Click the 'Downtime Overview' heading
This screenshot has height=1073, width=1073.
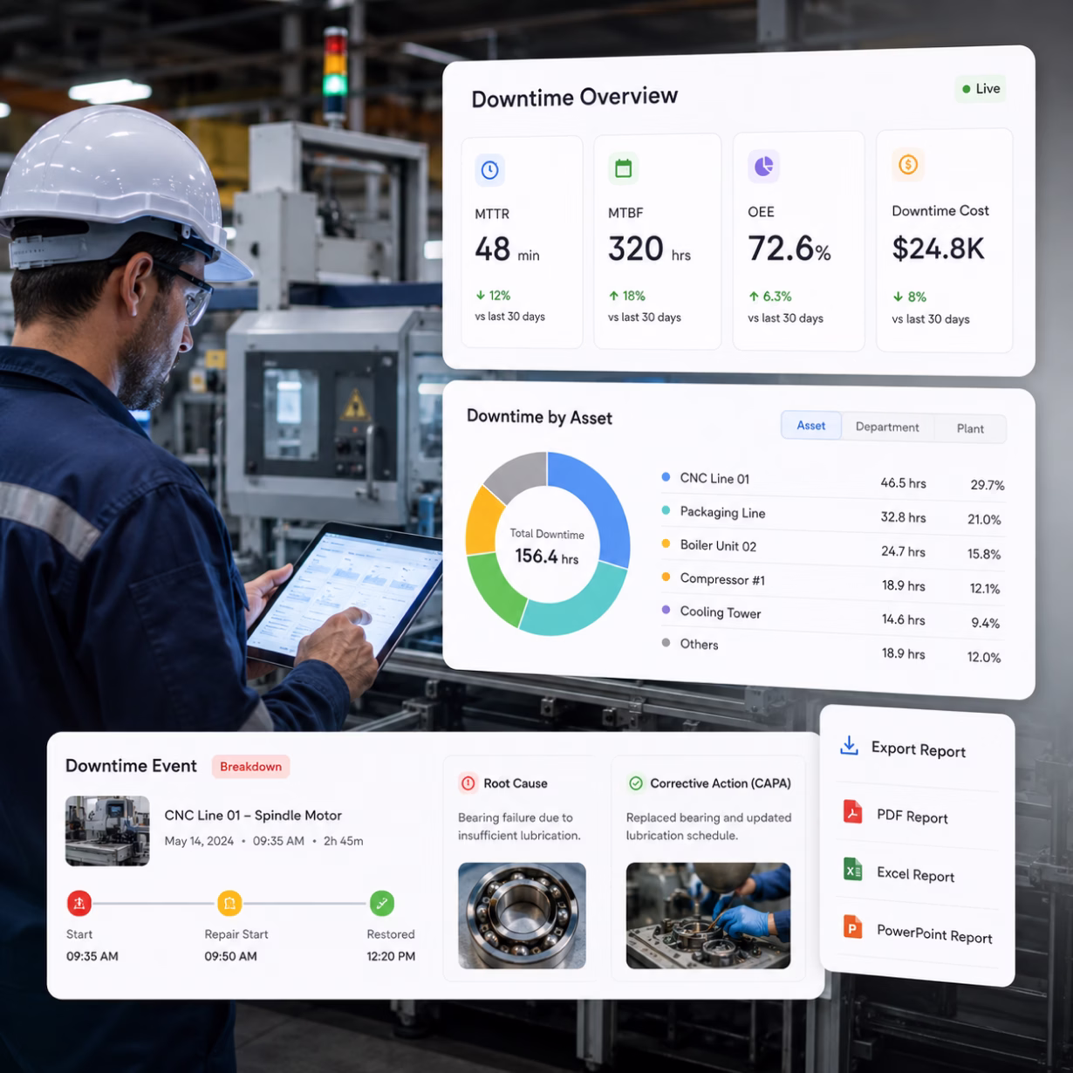(x=574, y=97)
